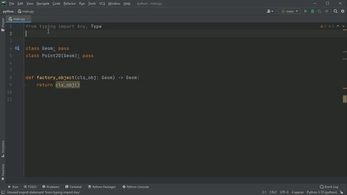Image resolution: width=347 pixels, height=195 pixels.
Task: Open the Run menu
Action: 82,4
